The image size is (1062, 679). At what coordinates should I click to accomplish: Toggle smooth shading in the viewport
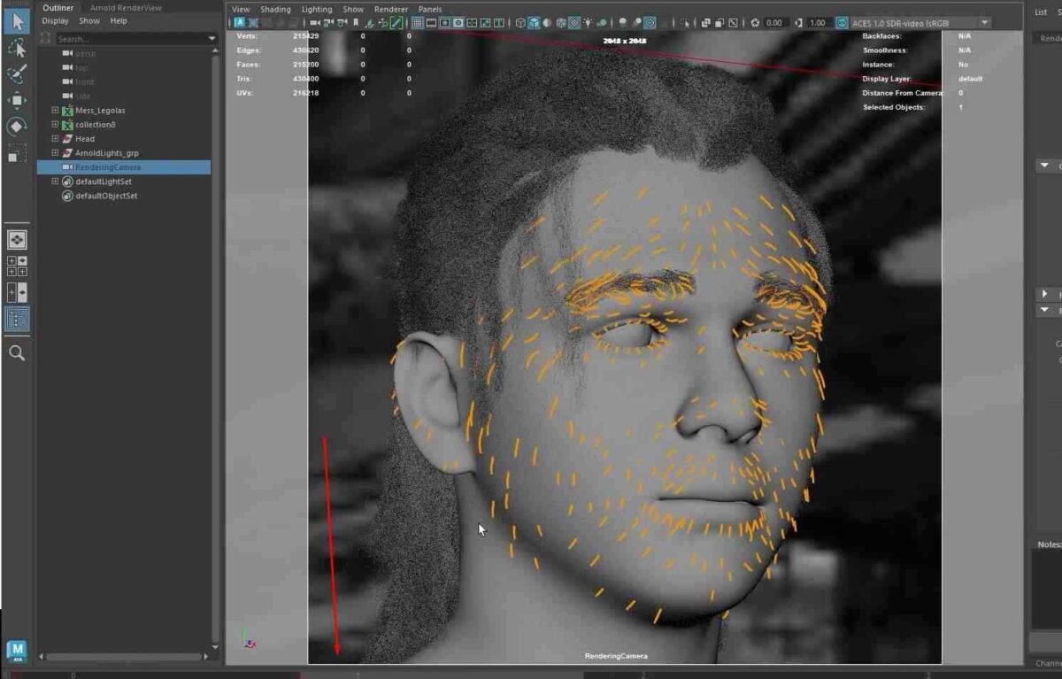coord(534,24)
